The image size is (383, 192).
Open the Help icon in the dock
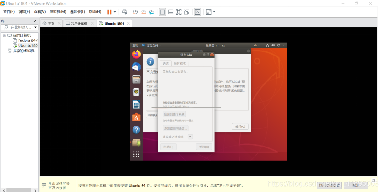136,130
